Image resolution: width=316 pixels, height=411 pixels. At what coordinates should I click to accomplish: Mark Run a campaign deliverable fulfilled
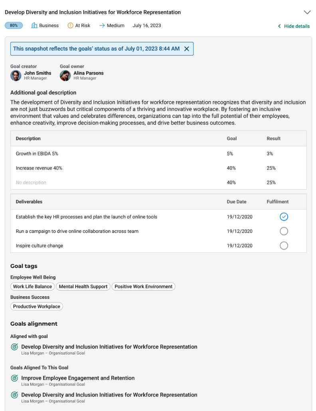(x=284, y=231)
